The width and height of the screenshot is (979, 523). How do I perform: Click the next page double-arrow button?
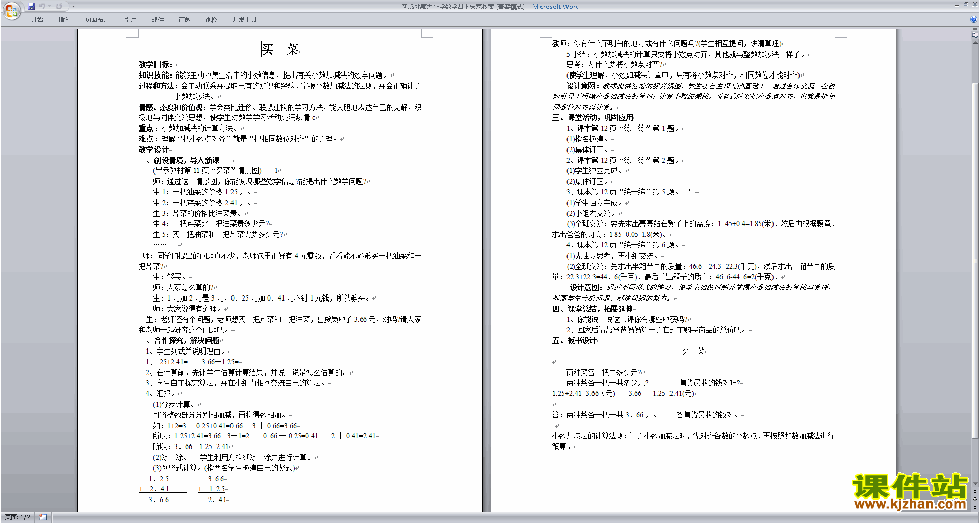click(975, 508)
